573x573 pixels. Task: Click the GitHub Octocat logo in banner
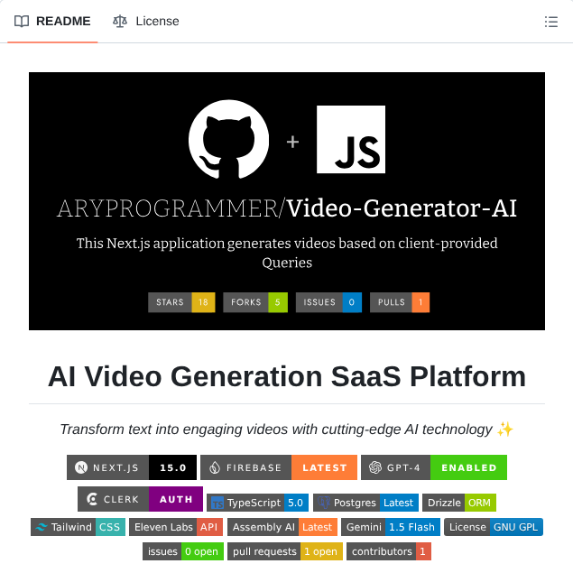pos(229,139)
